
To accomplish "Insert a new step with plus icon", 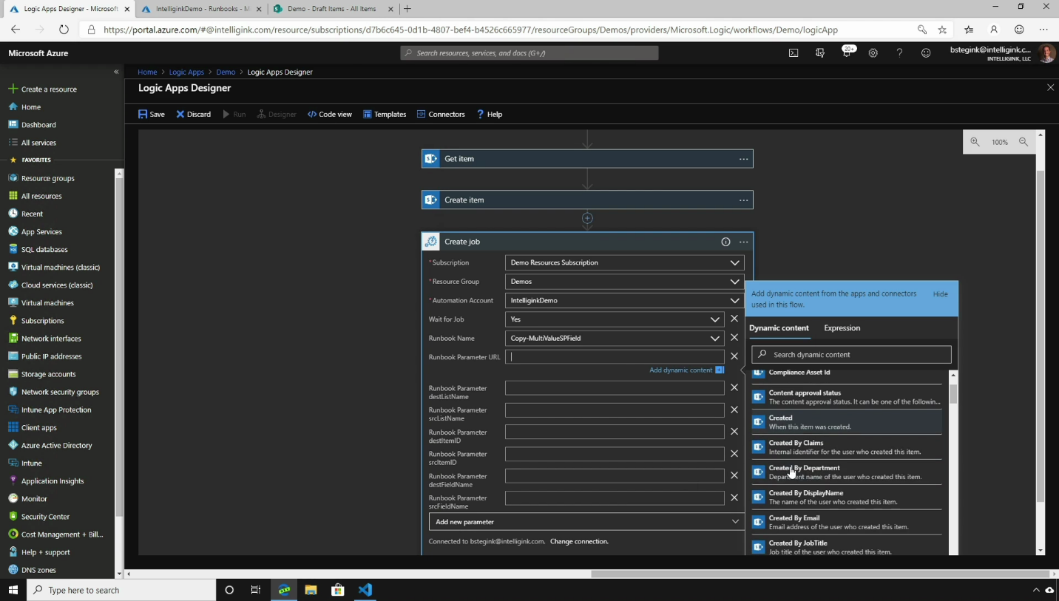I will click(x=587, y=218).
